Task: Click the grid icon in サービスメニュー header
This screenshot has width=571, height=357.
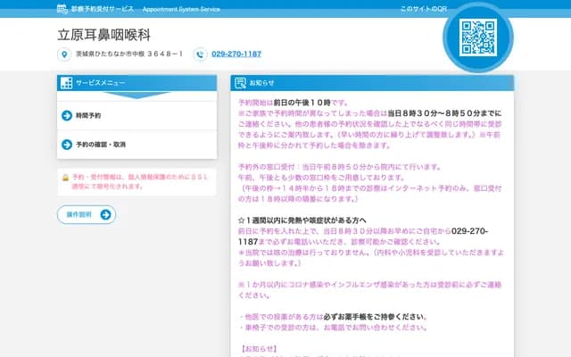Action: (66, 83)
